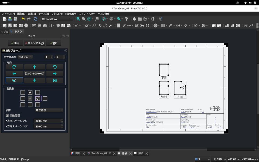
Task: Open the 拡大縮小率 カスタム dropdown
Action: pos(25,57)
